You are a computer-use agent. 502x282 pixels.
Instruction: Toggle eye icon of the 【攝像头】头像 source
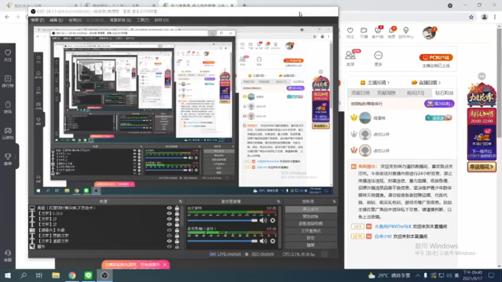point(169,230)
